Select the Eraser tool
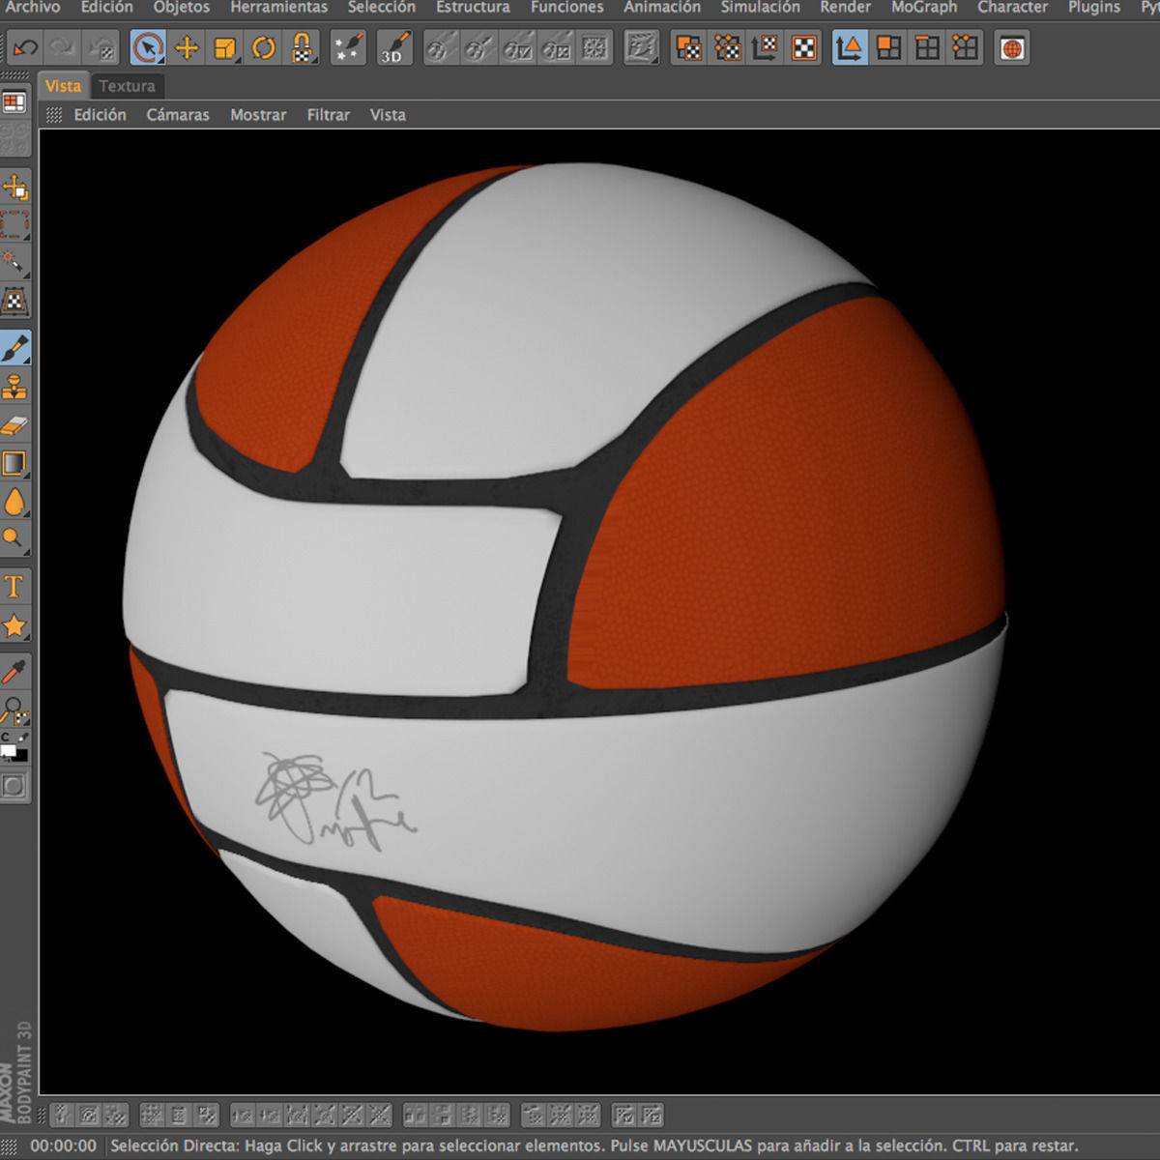Image resolution: width=1160 pixels, height=1160 pixels. [x=14, y=425]
